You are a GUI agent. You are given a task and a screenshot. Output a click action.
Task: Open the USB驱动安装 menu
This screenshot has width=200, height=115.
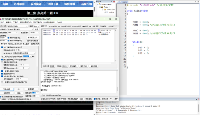click(x=49, y=22)
